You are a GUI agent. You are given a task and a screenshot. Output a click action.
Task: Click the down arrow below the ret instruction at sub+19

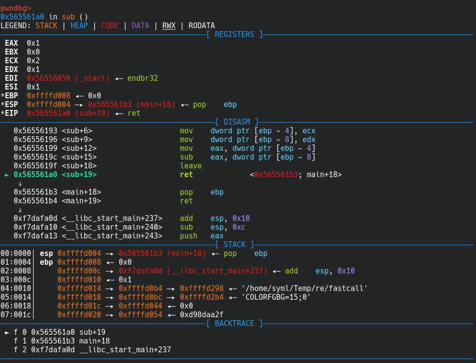[20, 183]
